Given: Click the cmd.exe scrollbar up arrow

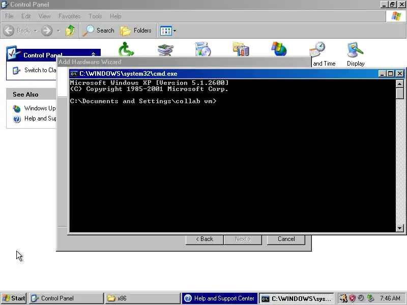Looking at the screenshot, I should [x=400, y=84].
